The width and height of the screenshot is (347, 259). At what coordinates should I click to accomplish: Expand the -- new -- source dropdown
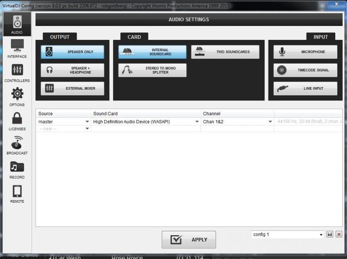point(87,129)
